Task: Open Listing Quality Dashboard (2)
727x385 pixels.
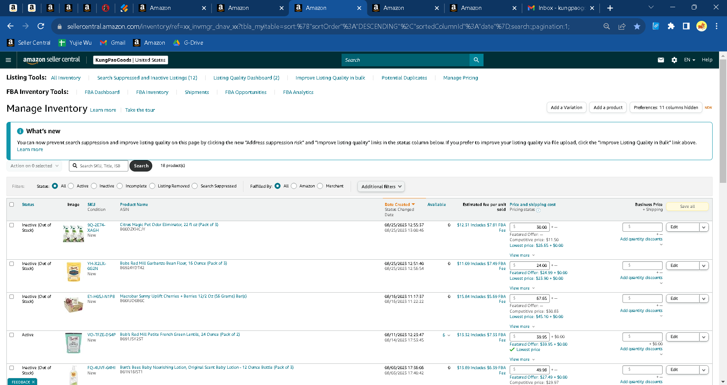Action: coord(246,78)
